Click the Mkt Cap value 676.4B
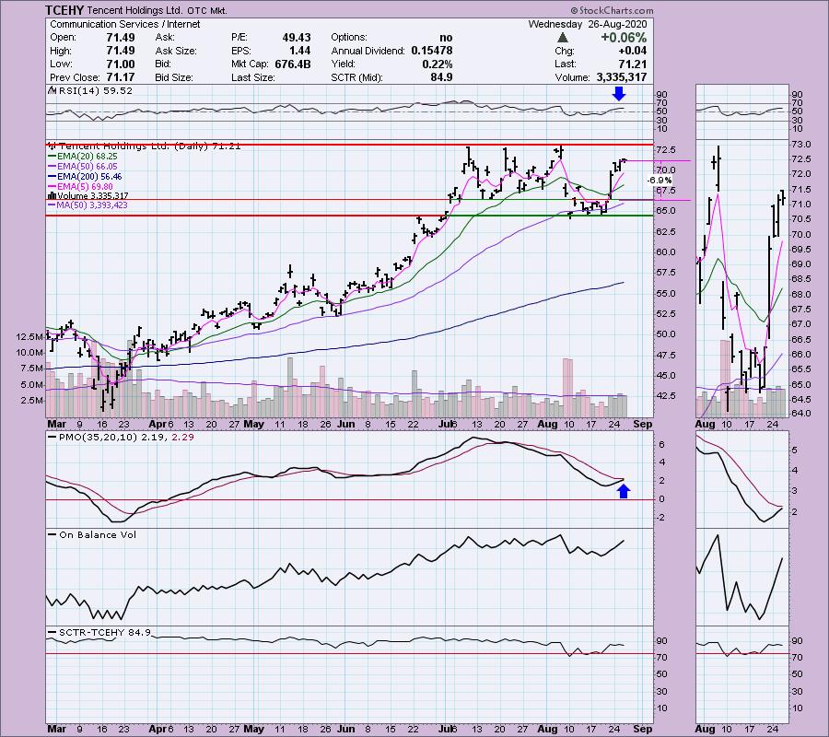Screen dimensions: 829x737 (x=292, y=64)
